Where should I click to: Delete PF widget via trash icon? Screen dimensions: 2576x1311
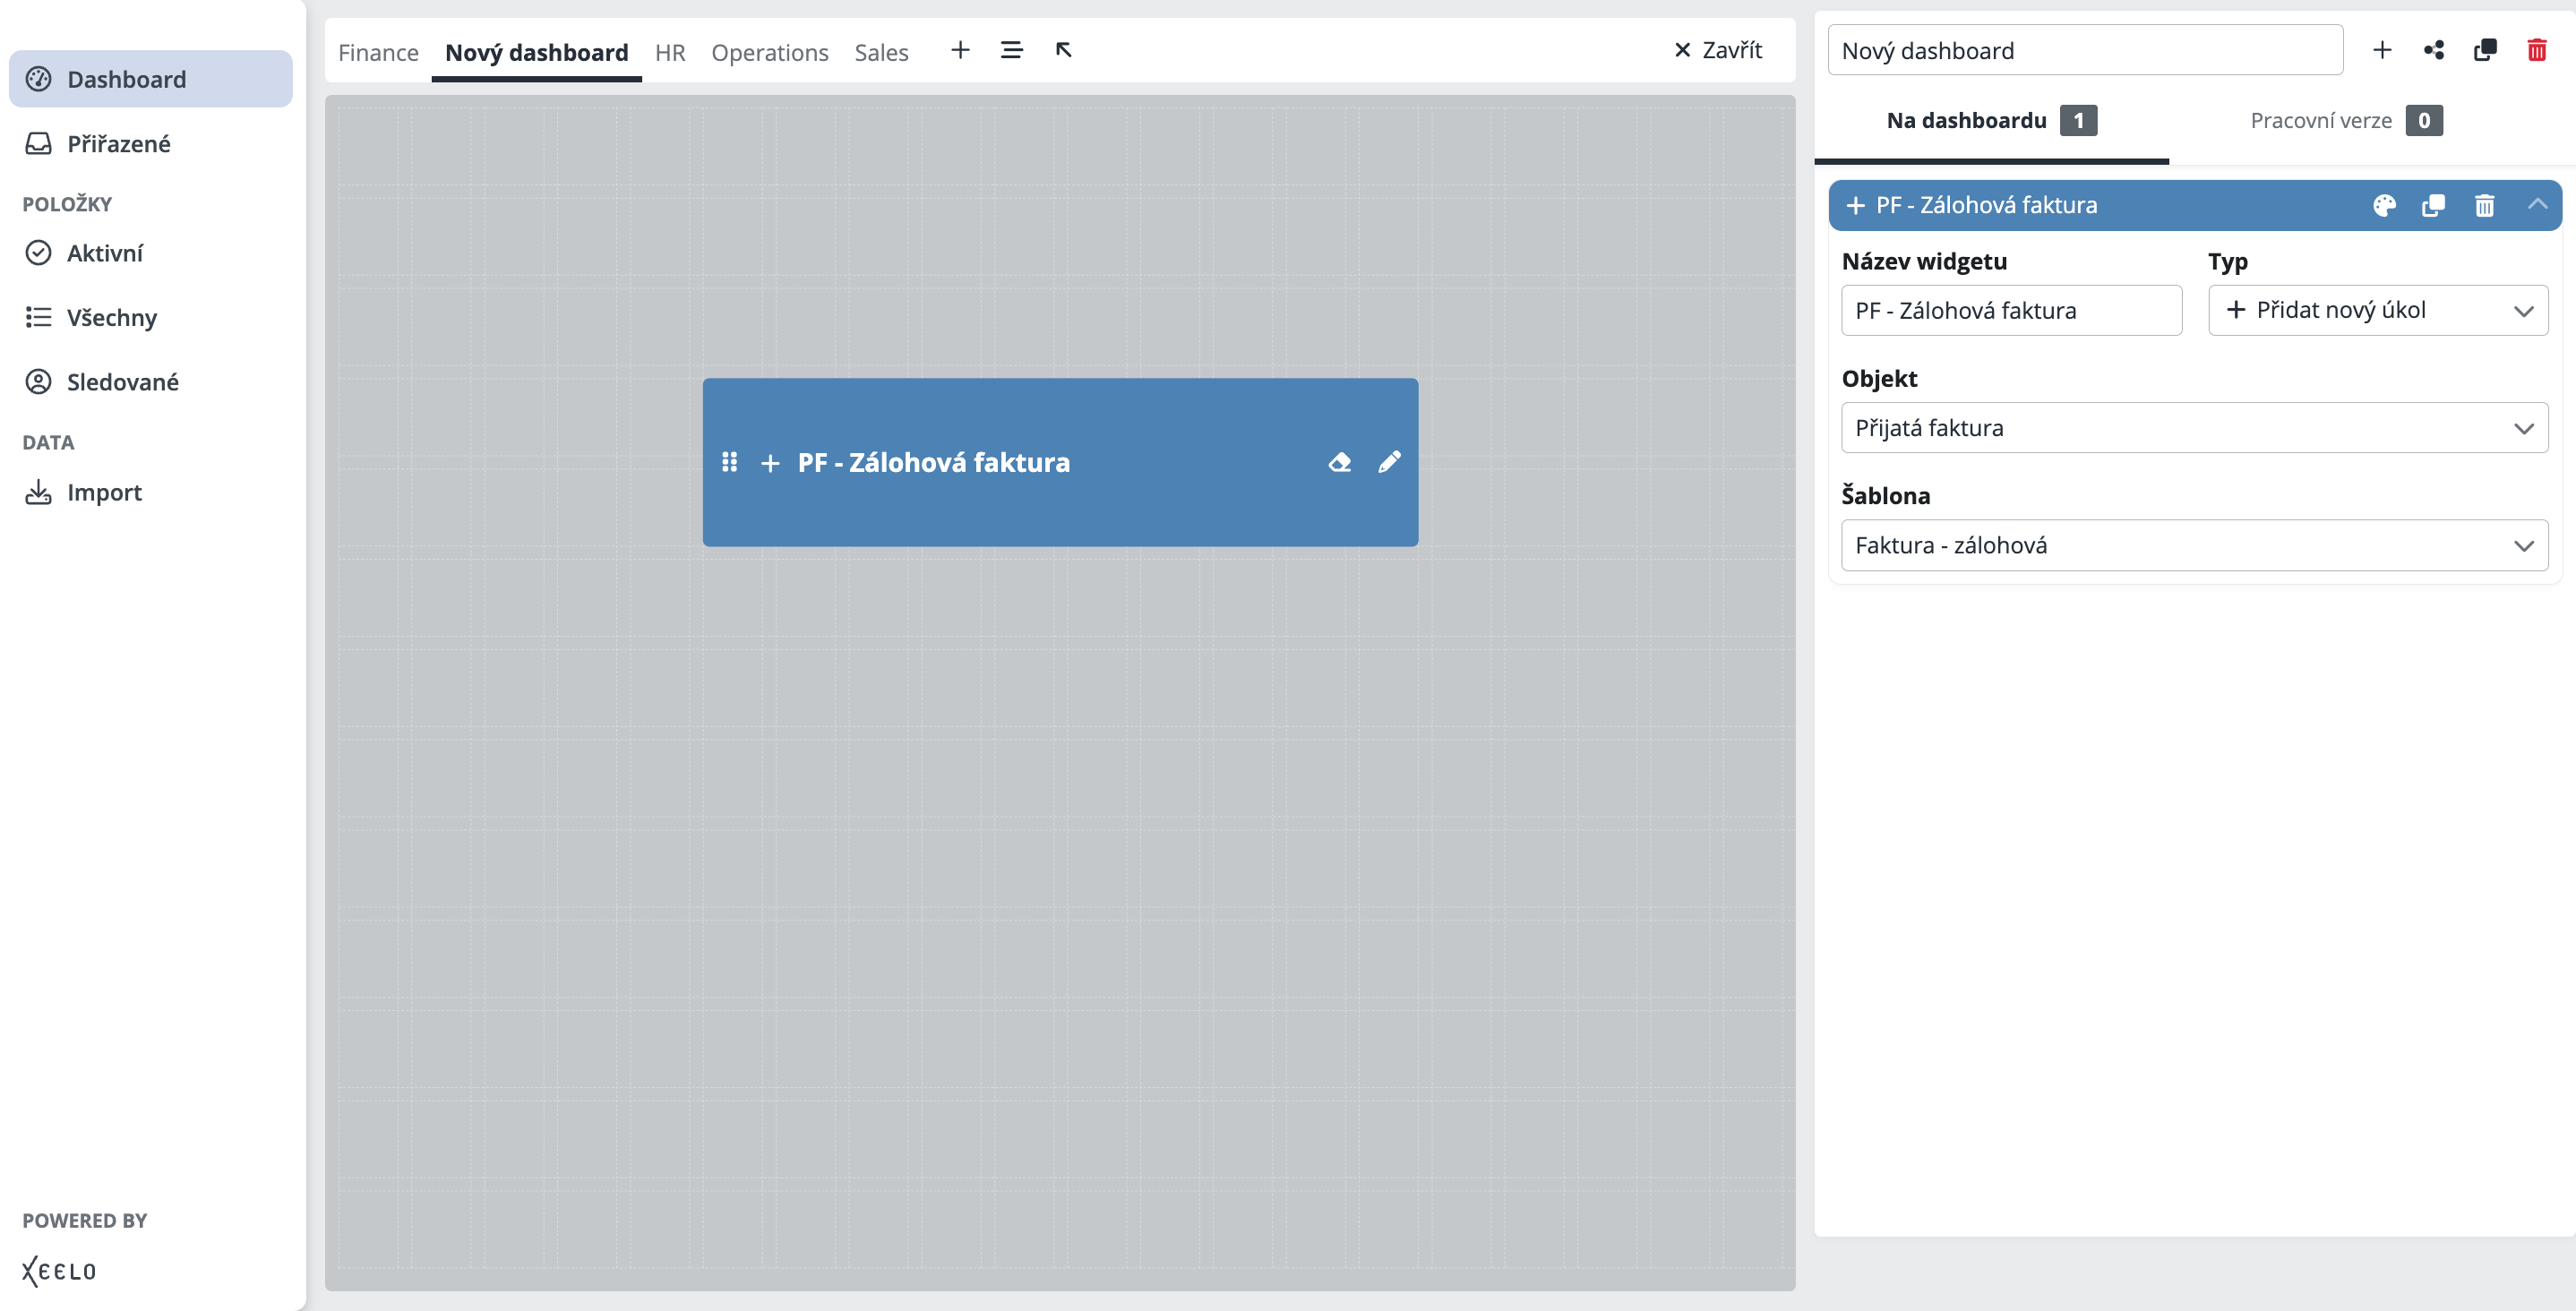pyautogui.click(x=2484, y=205)
